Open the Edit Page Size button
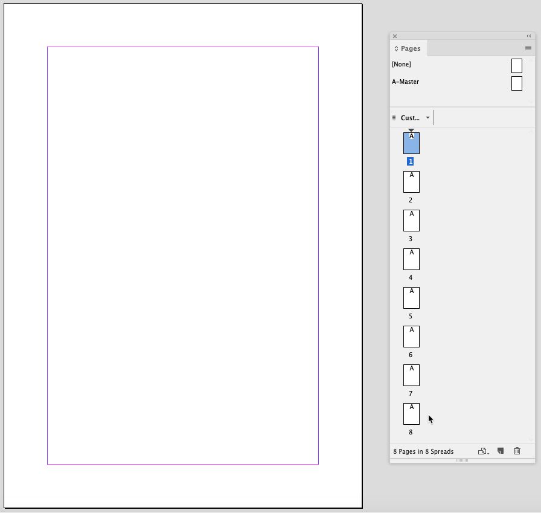541x513 pixels. click(484, 451)
